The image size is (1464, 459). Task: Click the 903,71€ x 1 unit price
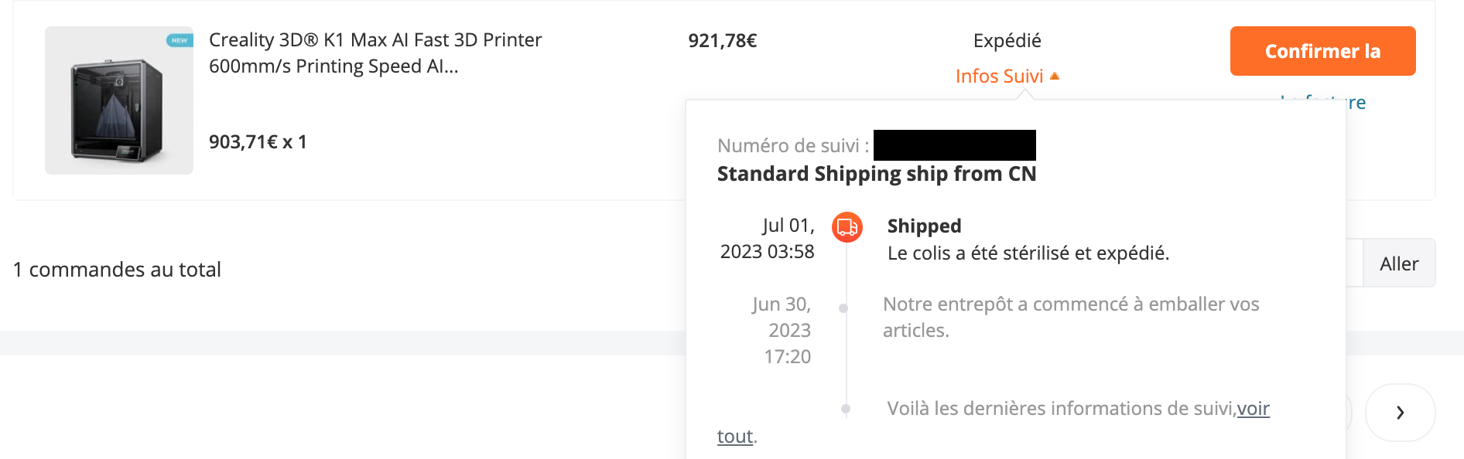[x=258, y=142]
